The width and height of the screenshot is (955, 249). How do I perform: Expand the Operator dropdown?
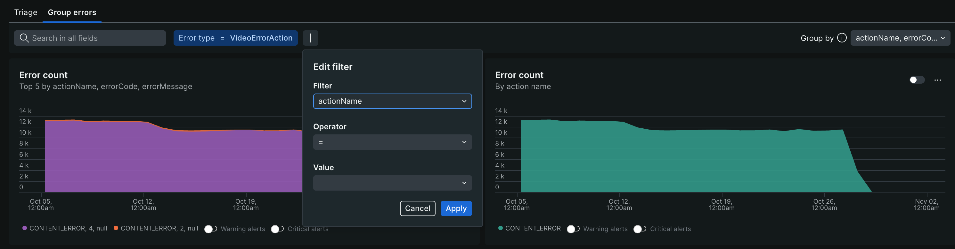(x=392, y=142)
